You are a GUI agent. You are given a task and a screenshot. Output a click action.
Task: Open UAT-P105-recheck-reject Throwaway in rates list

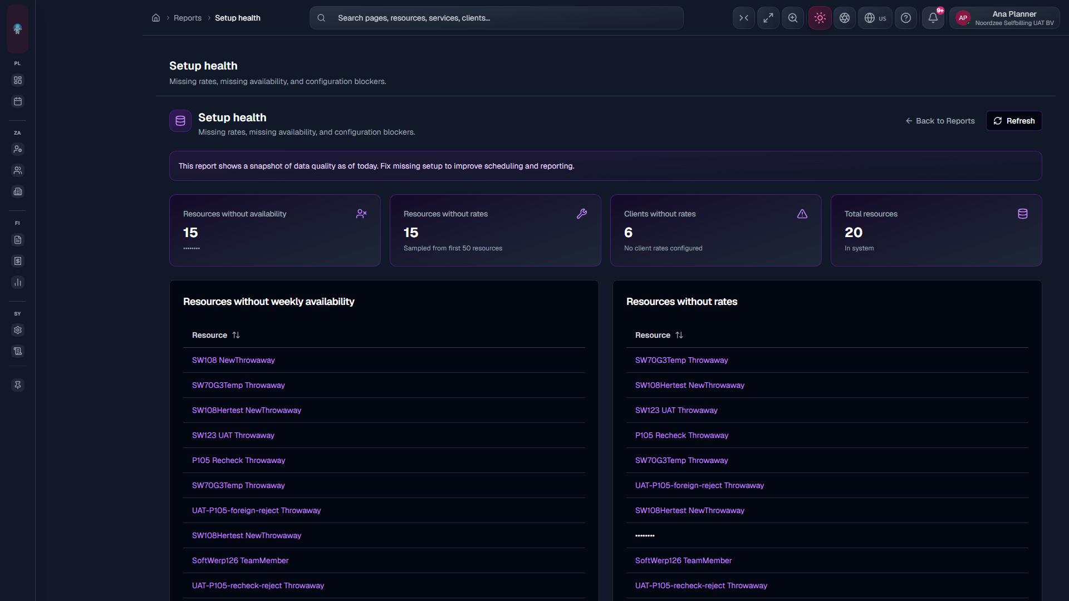(x=701, y=585)
